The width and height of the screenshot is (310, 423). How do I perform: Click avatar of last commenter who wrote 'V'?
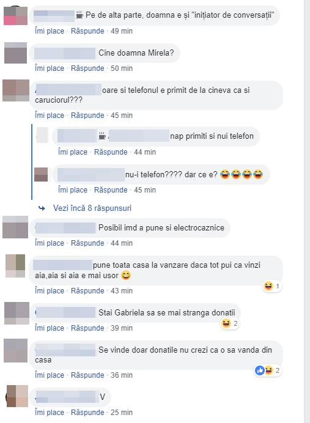17,396
